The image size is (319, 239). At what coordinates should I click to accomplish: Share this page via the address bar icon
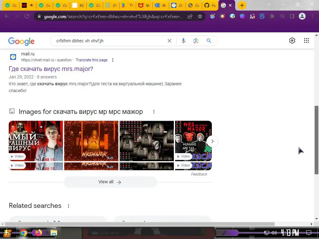[190, 16]
